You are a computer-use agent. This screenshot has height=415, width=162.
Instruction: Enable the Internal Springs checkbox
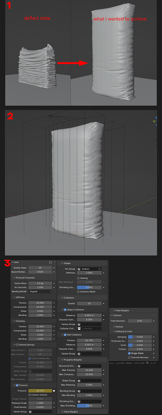click(17, 345)
